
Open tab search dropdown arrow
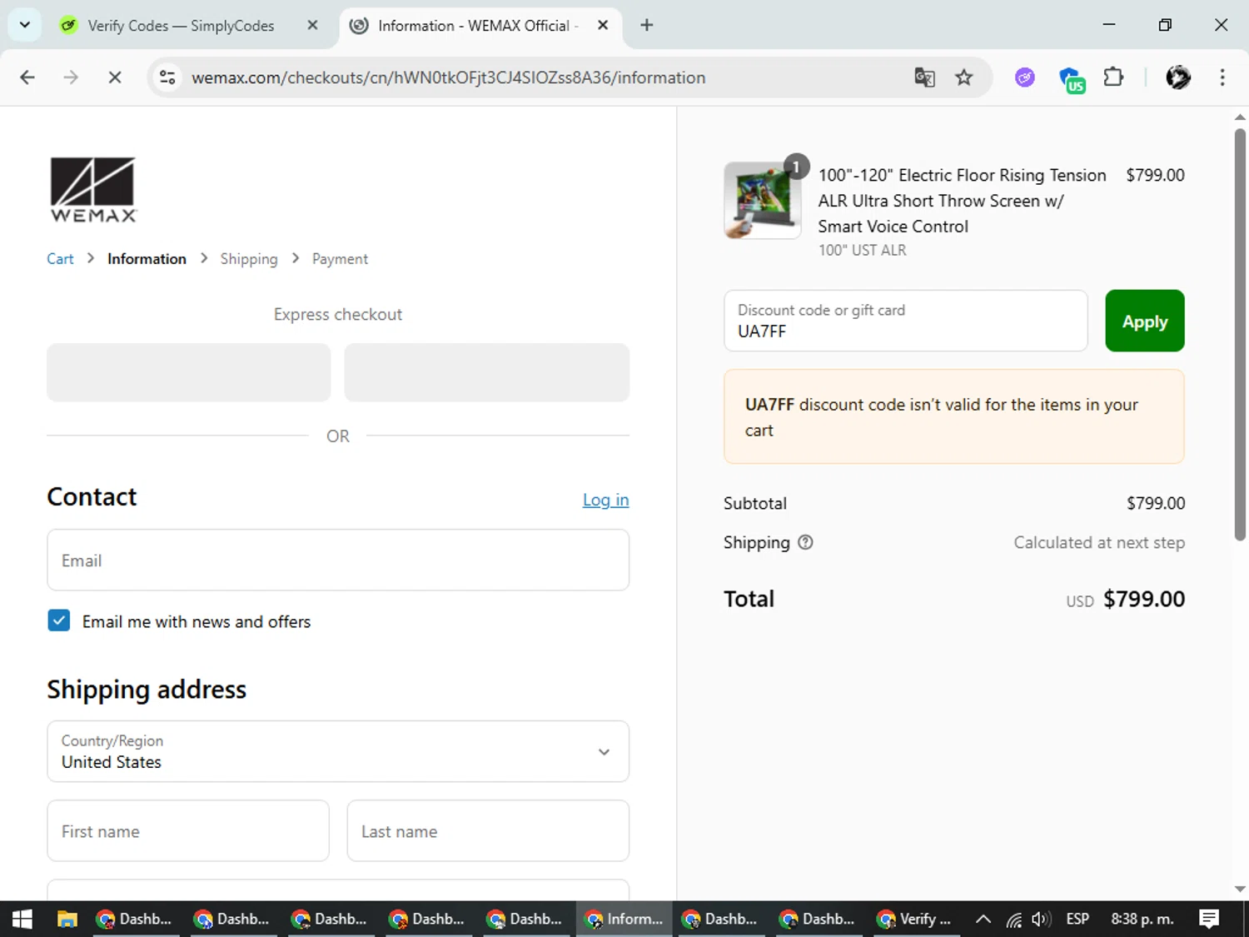[25, 25]
